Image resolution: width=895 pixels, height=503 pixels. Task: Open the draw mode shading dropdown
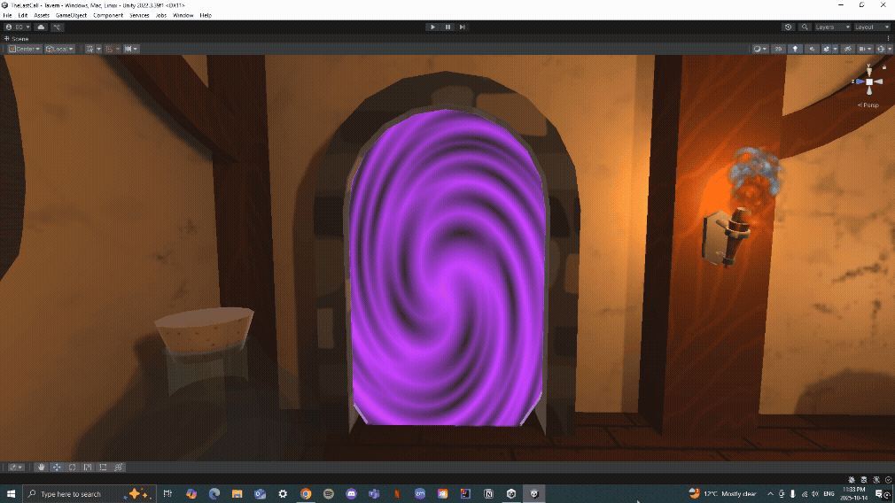(759, 49)
